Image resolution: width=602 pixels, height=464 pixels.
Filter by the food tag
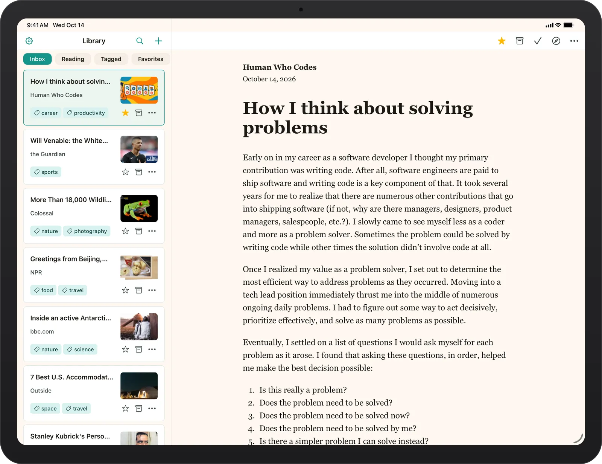43,290
